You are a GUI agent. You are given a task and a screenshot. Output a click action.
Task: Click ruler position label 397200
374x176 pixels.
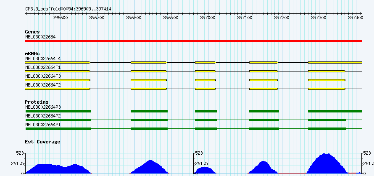click(282, 18)
